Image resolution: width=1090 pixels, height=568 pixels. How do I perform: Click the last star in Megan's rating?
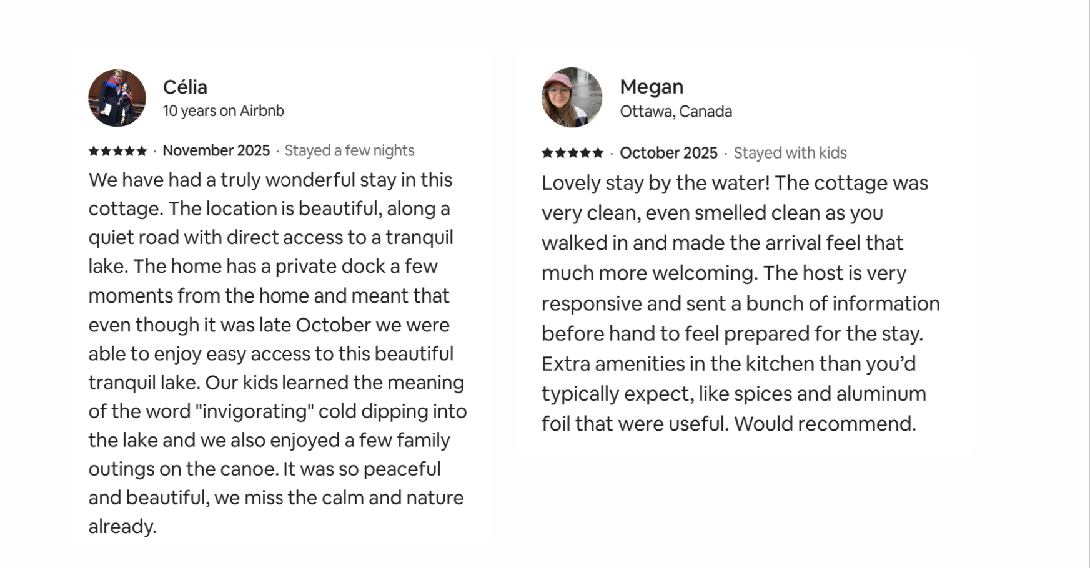pos(598,153)
